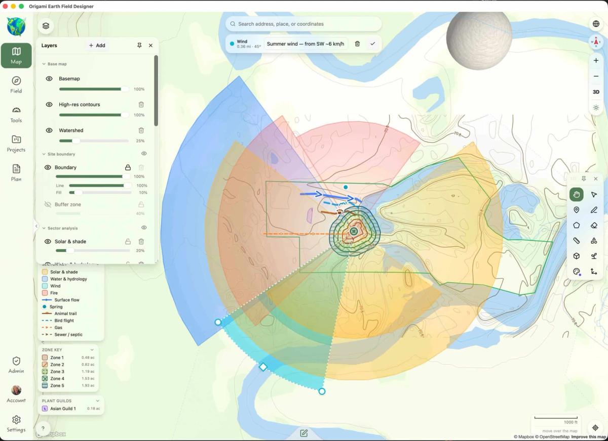Viewport: 608px width, 441px height.
Task: Delete the Wind sector annotation
Action: coord(357,44)
